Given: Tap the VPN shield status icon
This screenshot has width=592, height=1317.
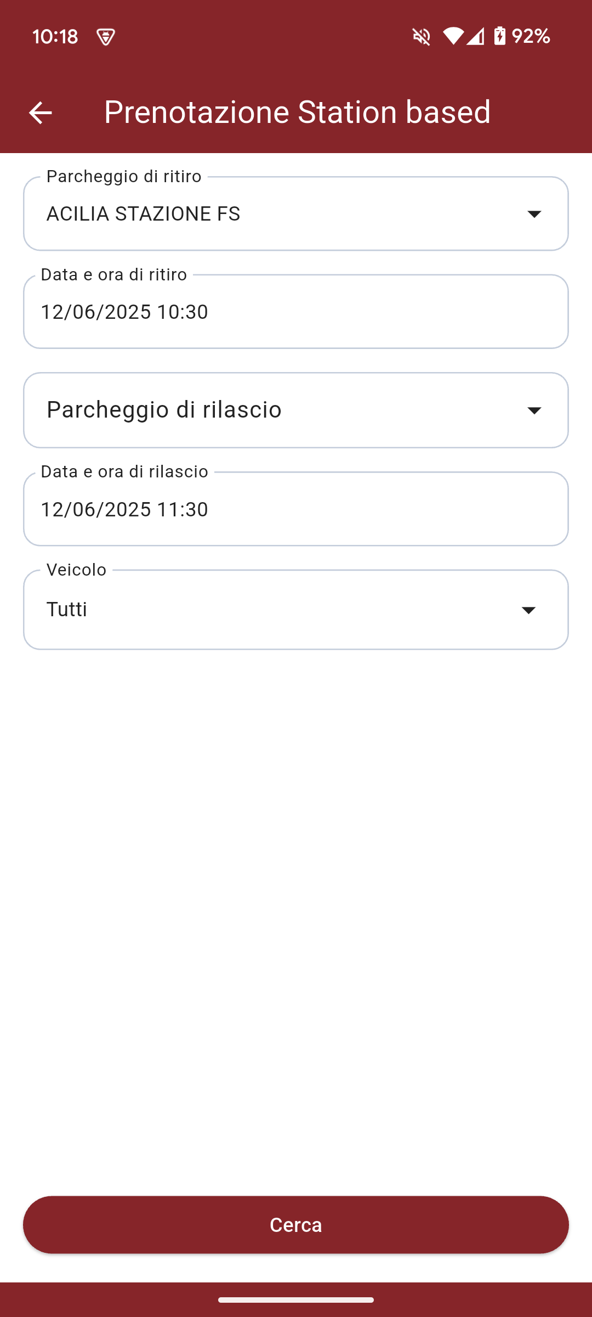Looking at the screenshot, I should click(105, 37).
